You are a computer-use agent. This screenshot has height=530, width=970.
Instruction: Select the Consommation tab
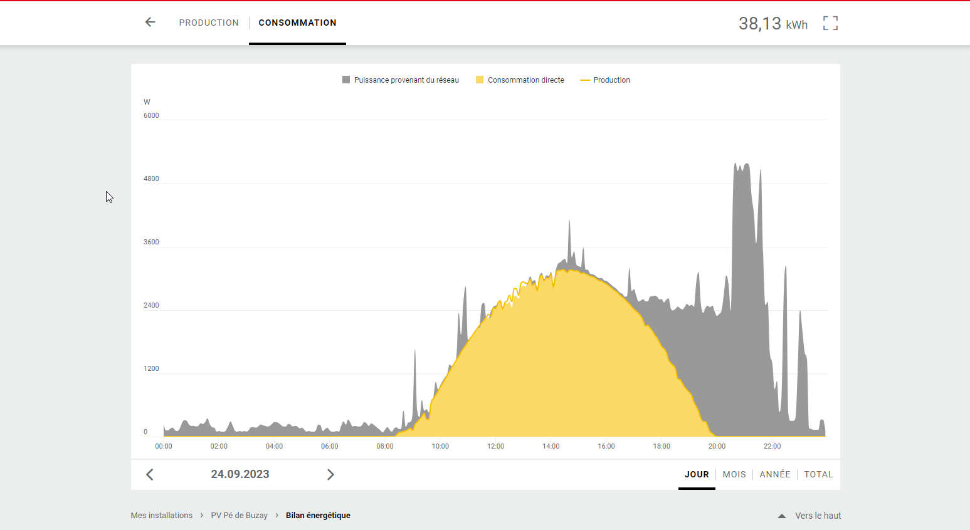(x=297, y=23)
